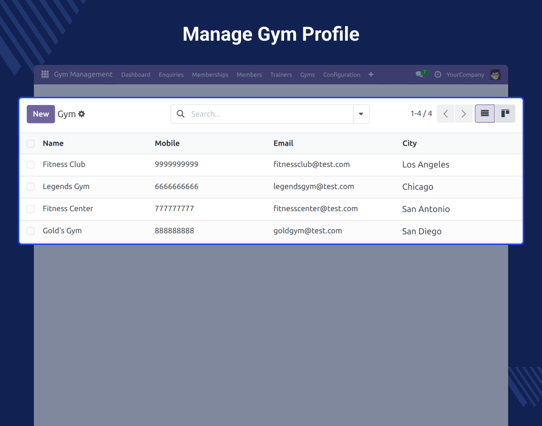
Task: Check the select-all header checkbox
Action: tap(31, 144)
